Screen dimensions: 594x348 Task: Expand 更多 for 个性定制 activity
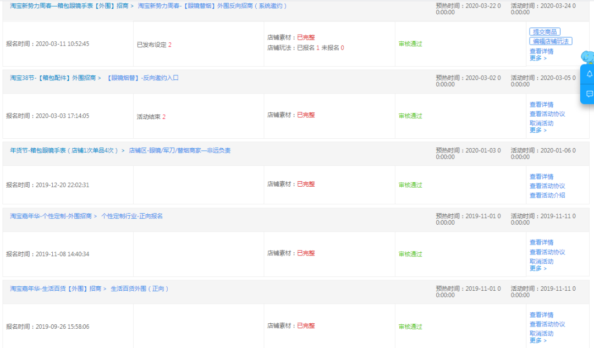[x=538, y=268]
